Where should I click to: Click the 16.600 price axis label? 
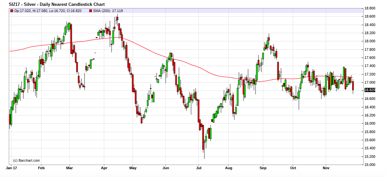[370, 99]
